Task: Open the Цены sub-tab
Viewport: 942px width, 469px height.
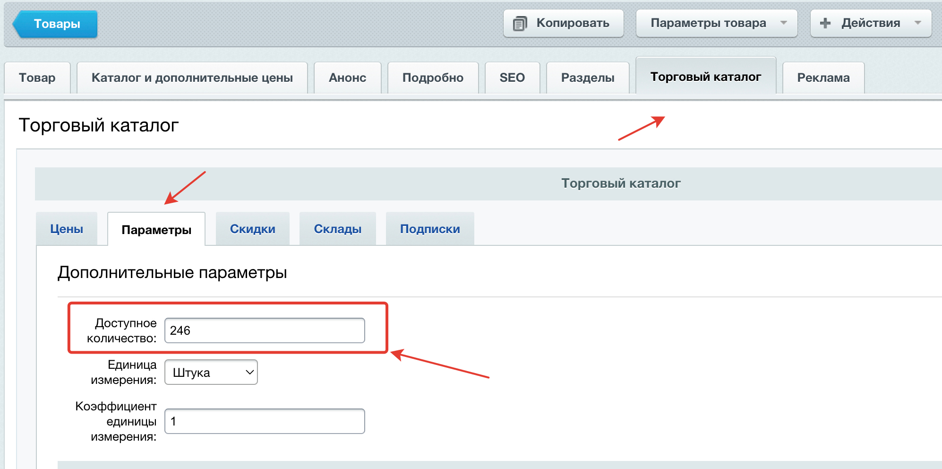Action: point(67,229)
